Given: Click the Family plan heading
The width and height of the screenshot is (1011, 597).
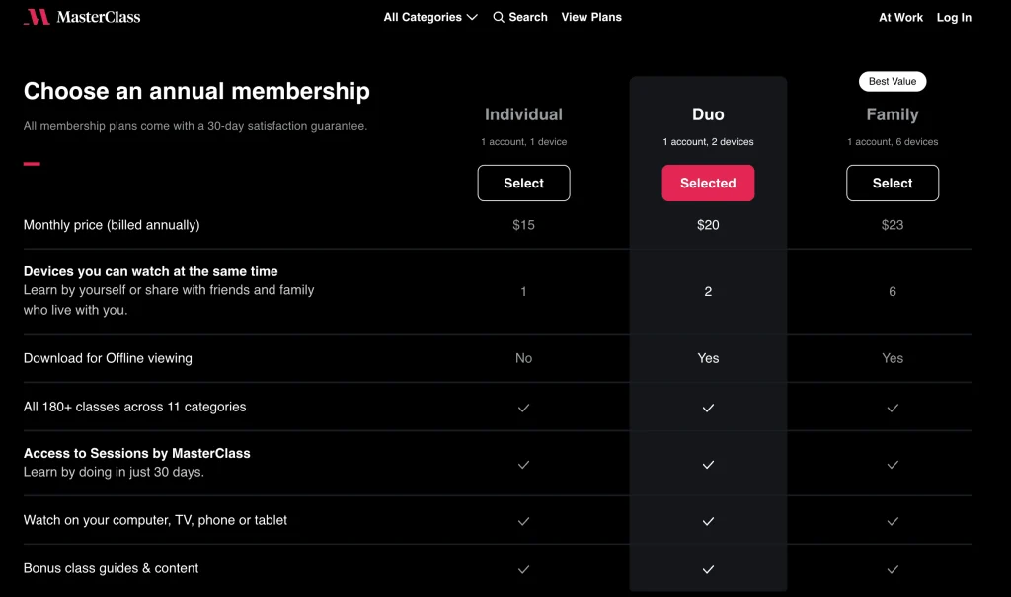Looking at the screenshot, I should click(x=893, y=114).
